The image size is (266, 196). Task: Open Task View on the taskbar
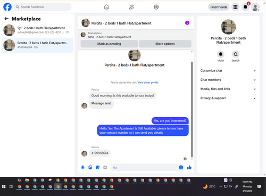coord(11,186)
